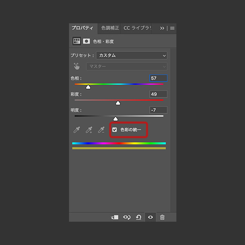Screen dimensions: 245x245
Task: Uncheck the 色彩の統一 checkbox
Action: click(x=115, y=130)
